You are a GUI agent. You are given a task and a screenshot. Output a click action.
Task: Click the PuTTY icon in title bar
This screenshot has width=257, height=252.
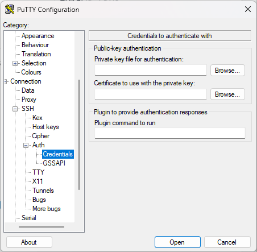click(10, 9)
